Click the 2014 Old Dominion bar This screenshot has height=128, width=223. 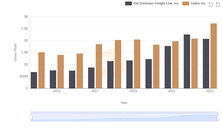coord(34,80)
